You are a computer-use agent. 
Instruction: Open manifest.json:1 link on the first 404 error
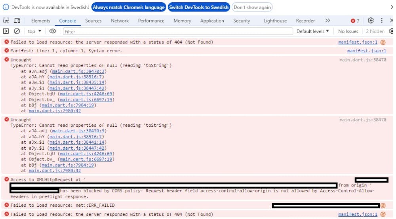click(x=358, y=42)
